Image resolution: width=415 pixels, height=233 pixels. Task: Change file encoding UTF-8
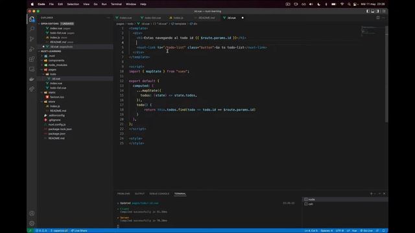340,230
